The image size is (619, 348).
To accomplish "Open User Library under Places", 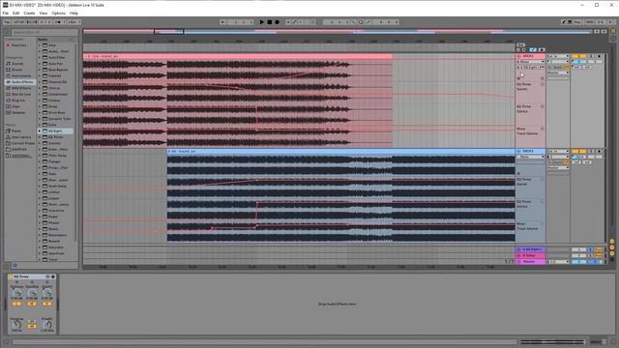I will [21, 137].
